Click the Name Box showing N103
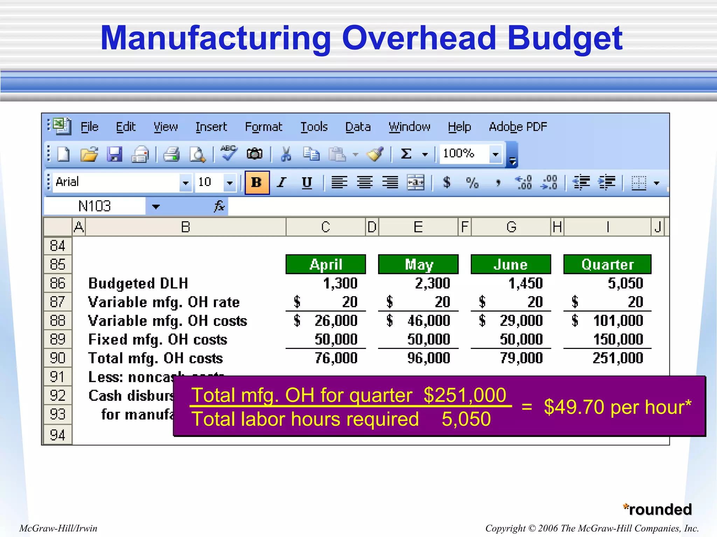 [x=95, y=206]
